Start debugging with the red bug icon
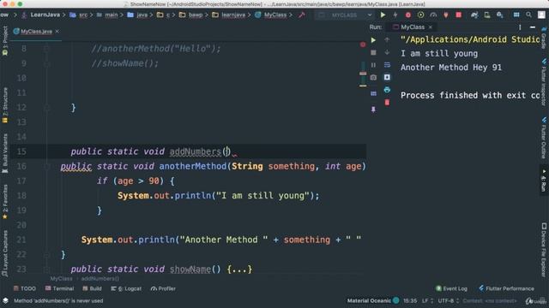Image resolution: width=549 pixels, height=308 pixels. coord(408,15)
